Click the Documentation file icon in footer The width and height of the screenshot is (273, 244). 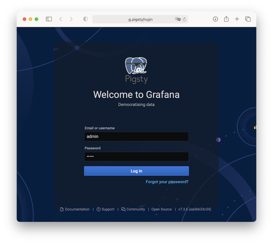(x=62, y=209)
